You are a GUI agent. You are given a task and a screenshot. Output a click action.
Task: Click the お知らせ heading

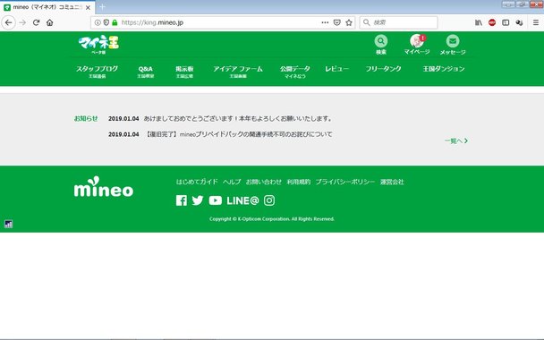pos(86,119)
